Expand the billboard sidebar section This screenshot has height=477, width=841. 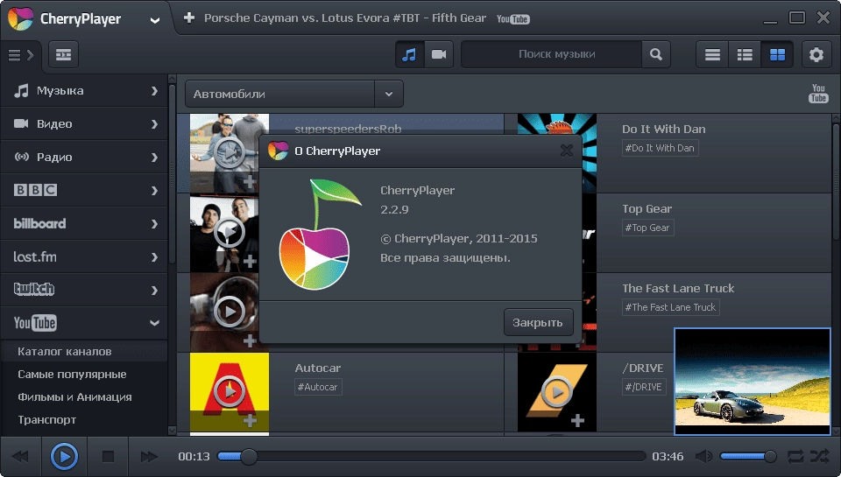pos(84,223)
